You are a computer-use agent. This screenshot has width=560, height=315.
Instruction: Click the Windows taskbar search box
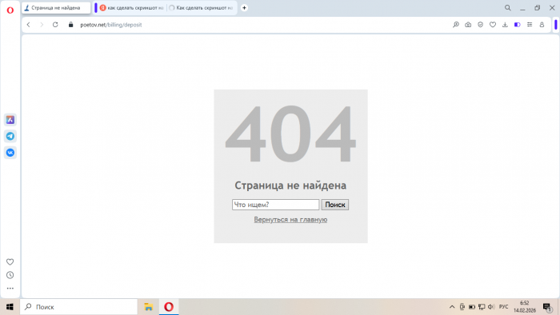coord(78,307)
